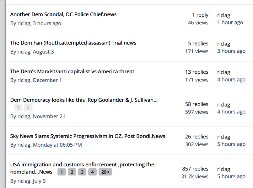Go to page 2 of USA immigration thread
253x188 pixels.
click(x=72, y=172)
